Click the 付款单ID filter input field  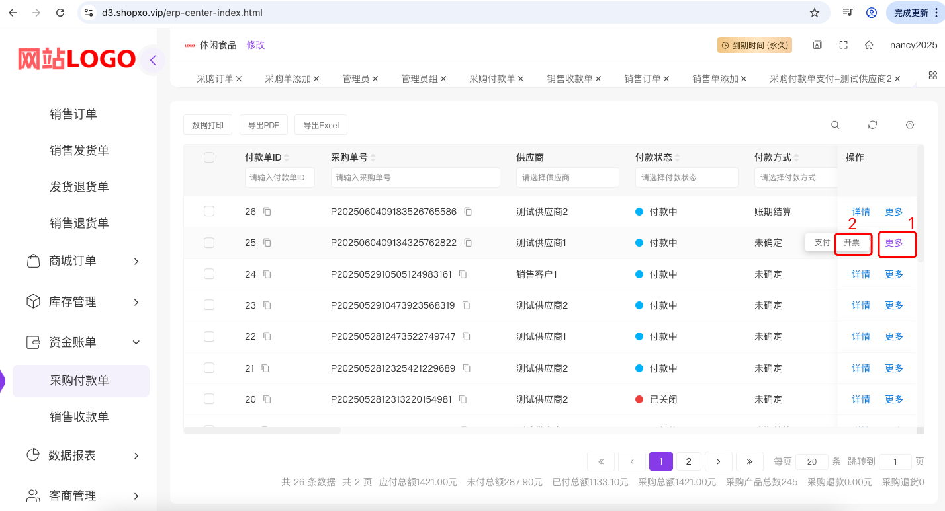coord(279,177)
